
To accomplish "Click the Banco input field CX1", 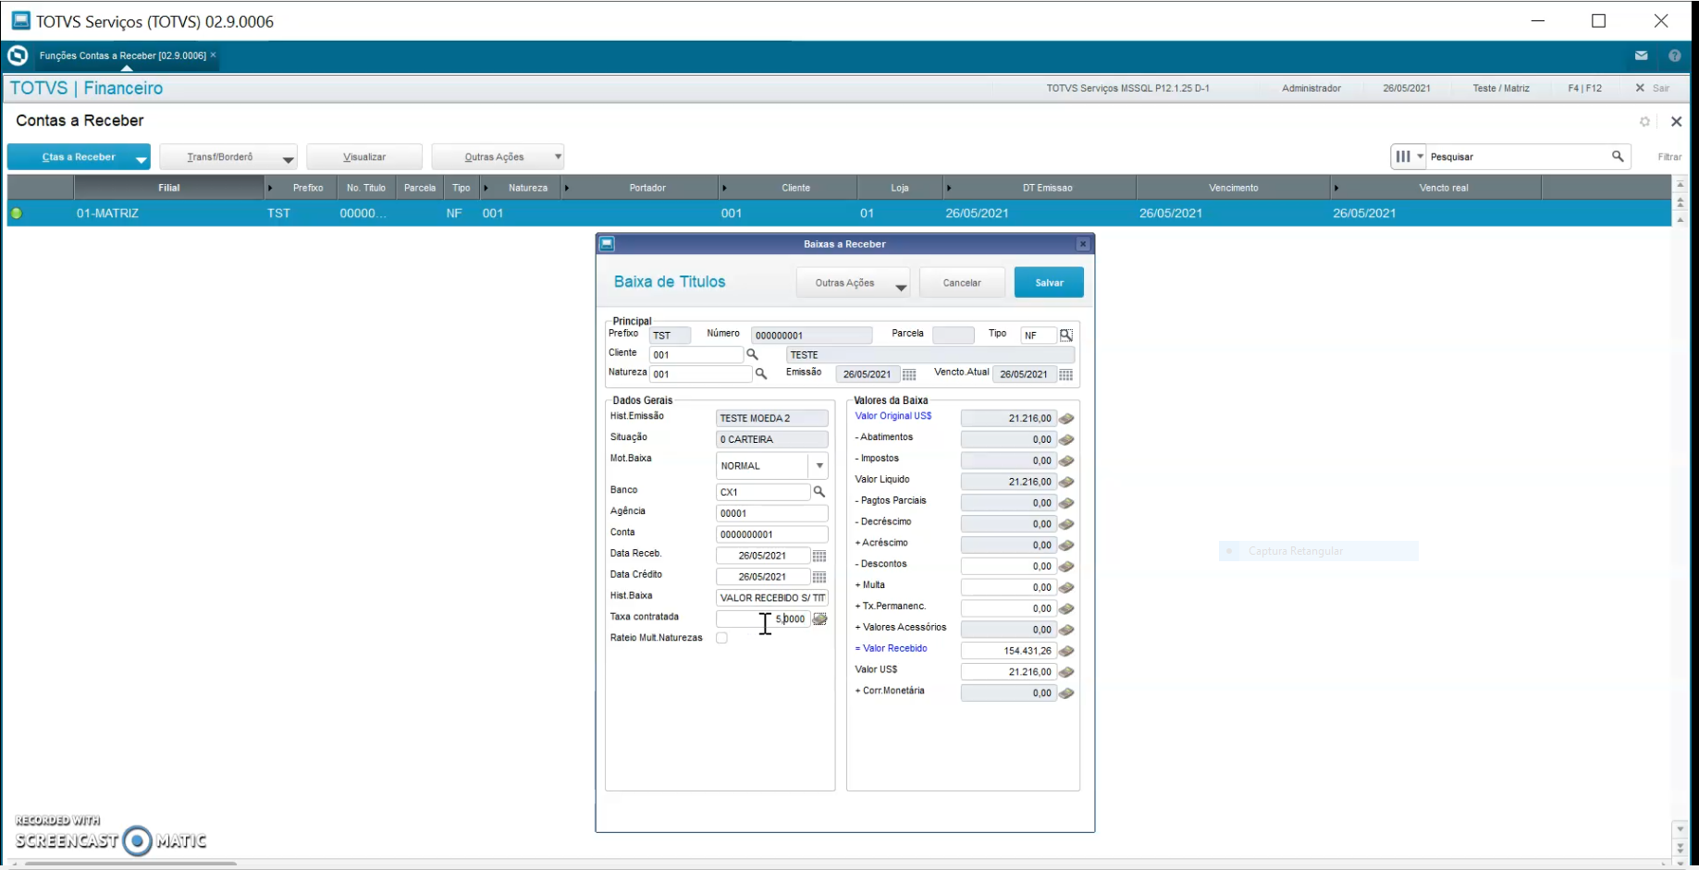I will coord(763,492).
